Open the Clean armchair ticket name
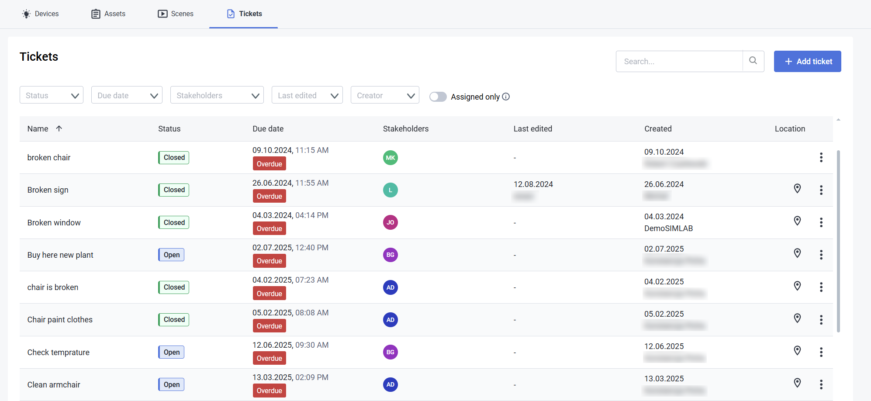The height and width of the screenshot is (401, 871). 54,385
